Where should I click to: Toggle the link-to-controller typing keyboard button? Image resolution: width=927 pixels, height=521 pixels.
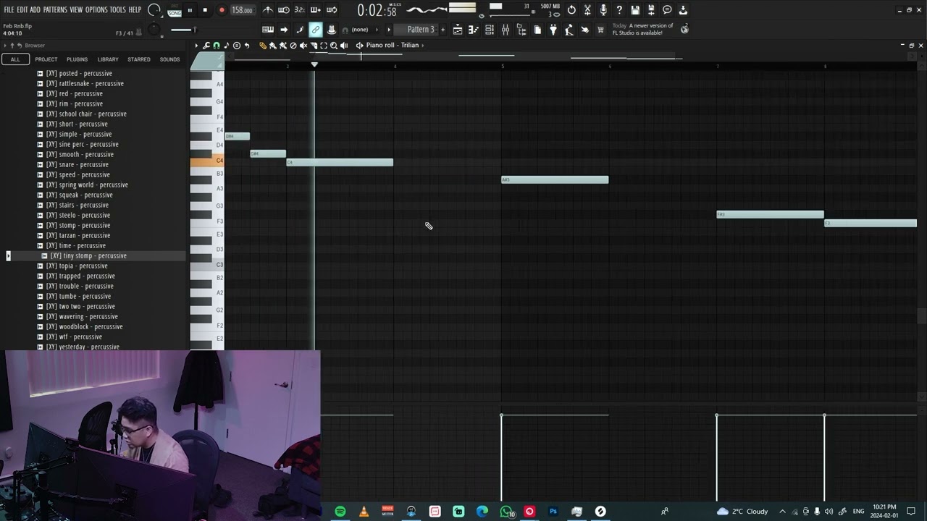(x=268, y=30)
